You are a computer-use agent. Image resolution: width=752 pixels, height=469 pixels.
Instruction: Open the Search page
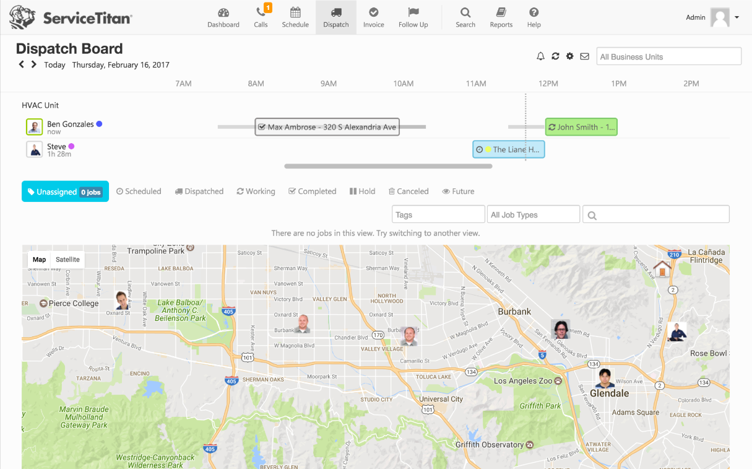pyautogui.click(x=465, y=17)
